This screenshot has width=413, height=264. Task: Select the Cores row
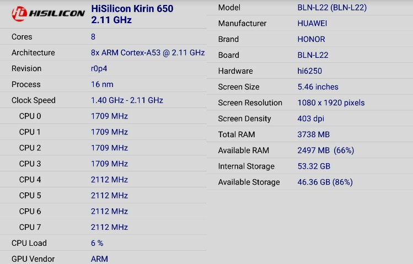pyautogui.click(x=103, y=36)
